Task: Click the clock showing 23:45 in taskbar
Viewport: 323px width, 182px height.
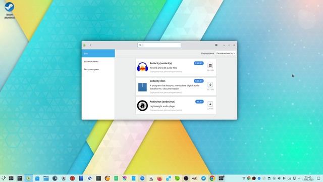Action: tap(308, 178)
